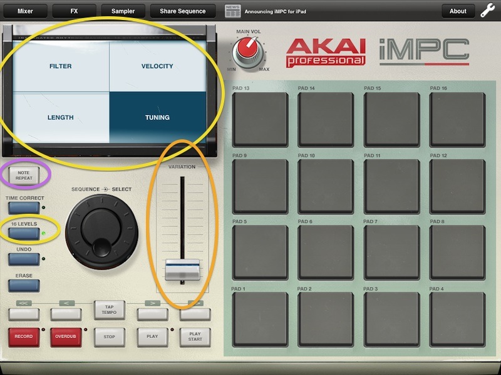
Task: Select TUNING mode on the display
Action: (x=158, y=117)
